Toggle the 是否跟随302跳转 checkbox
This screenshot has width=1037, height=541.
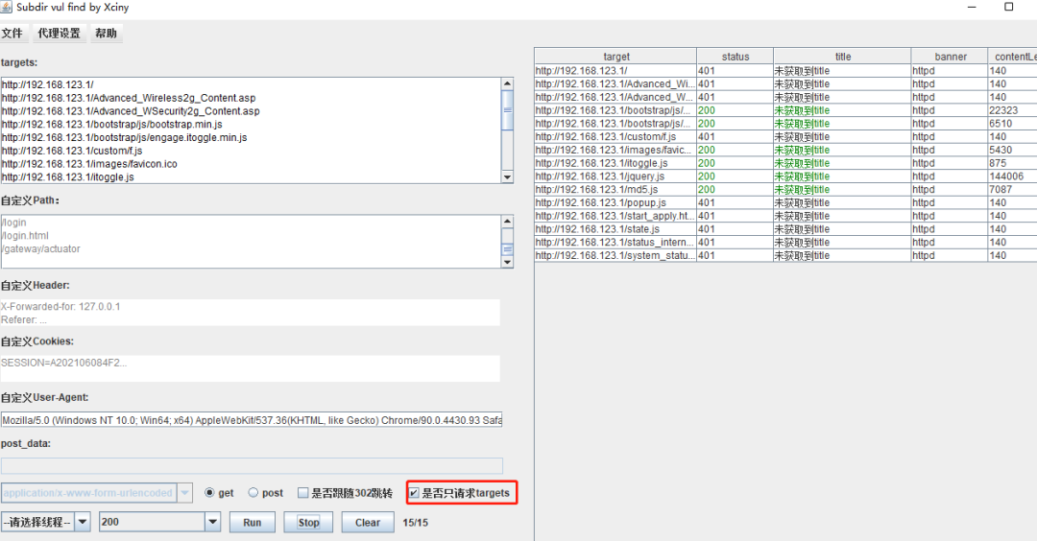(x=302, y=493)
